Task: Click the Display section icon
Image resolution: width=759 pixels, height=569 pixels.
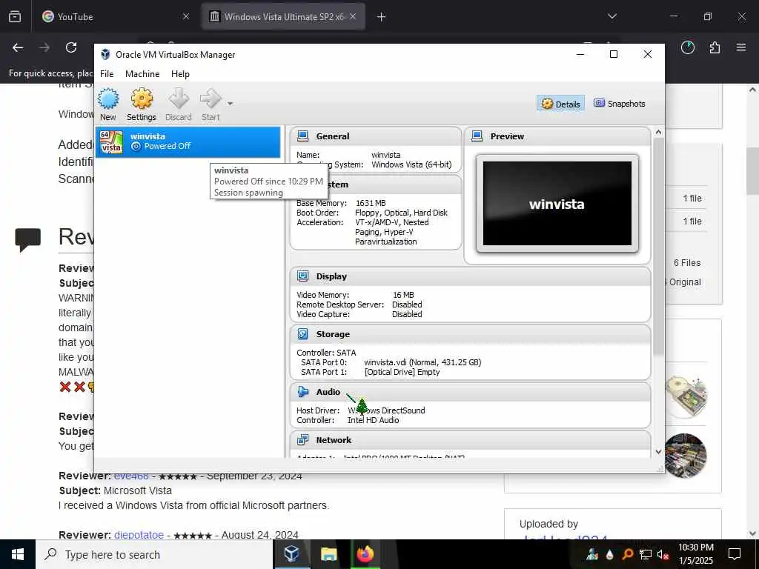Action: click(303, 276)
